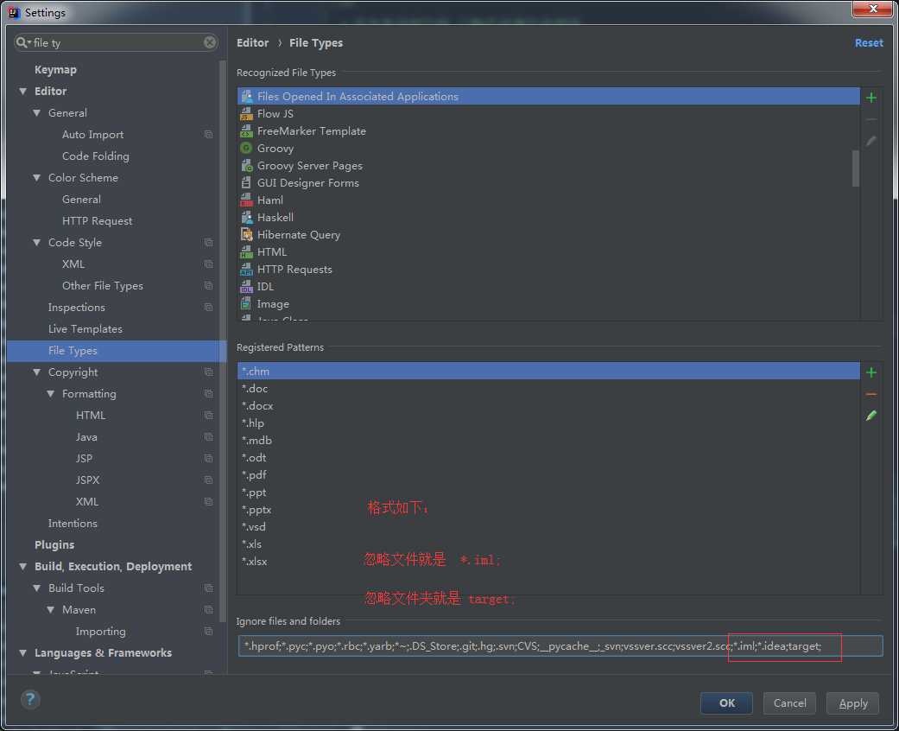Select the File Types settings page
Viewport: 899px width, 731px height.
(117, 351)
